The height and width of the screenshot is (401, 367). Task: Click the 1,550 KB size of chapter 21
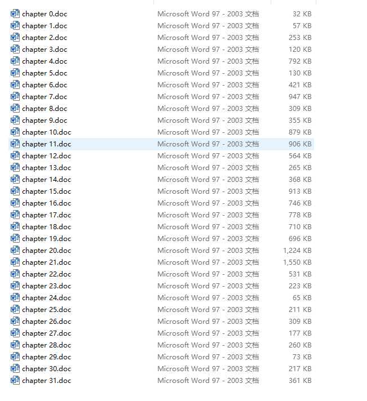298,262
